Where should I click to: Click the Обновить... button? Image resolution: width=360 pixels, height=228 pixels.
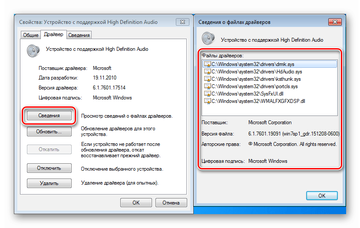tap(49, 132)
